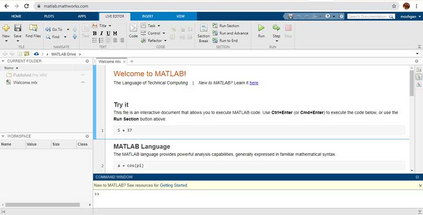Viewport: 423px width, 215px height.
Task: Open the New dropdown arrow
Action: (x=6, y=41)
